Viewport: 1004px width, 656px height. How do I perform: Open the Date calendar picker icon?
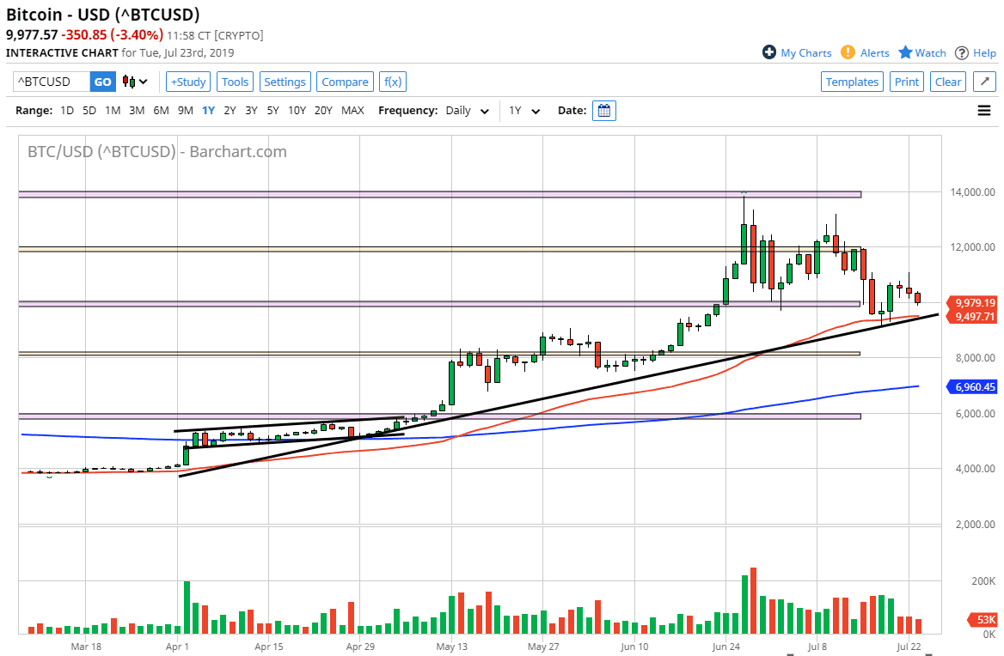(x=603, y=110)
